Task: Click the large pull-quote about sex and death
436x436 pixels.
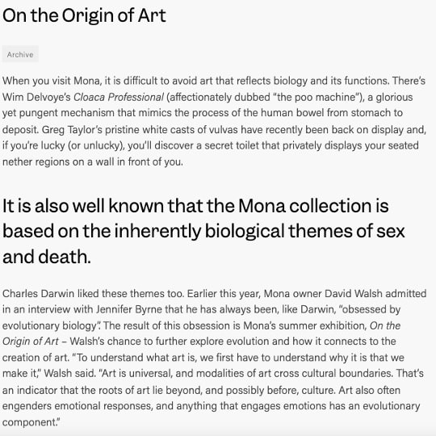Action: pos(203,231)
